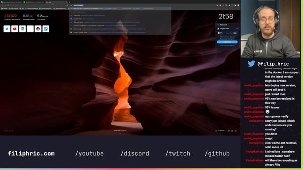Screen dimensions: 303x170
Task: Click the browser reload button
Action: tap(8, 5)
